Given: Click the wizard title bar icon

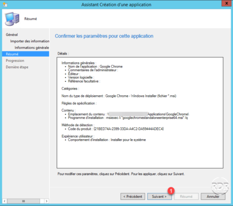Looking at the screenshot, I should (x=5, y=5).
